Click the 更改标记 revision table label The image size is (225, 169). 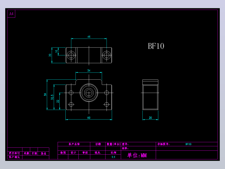[14, 153]
